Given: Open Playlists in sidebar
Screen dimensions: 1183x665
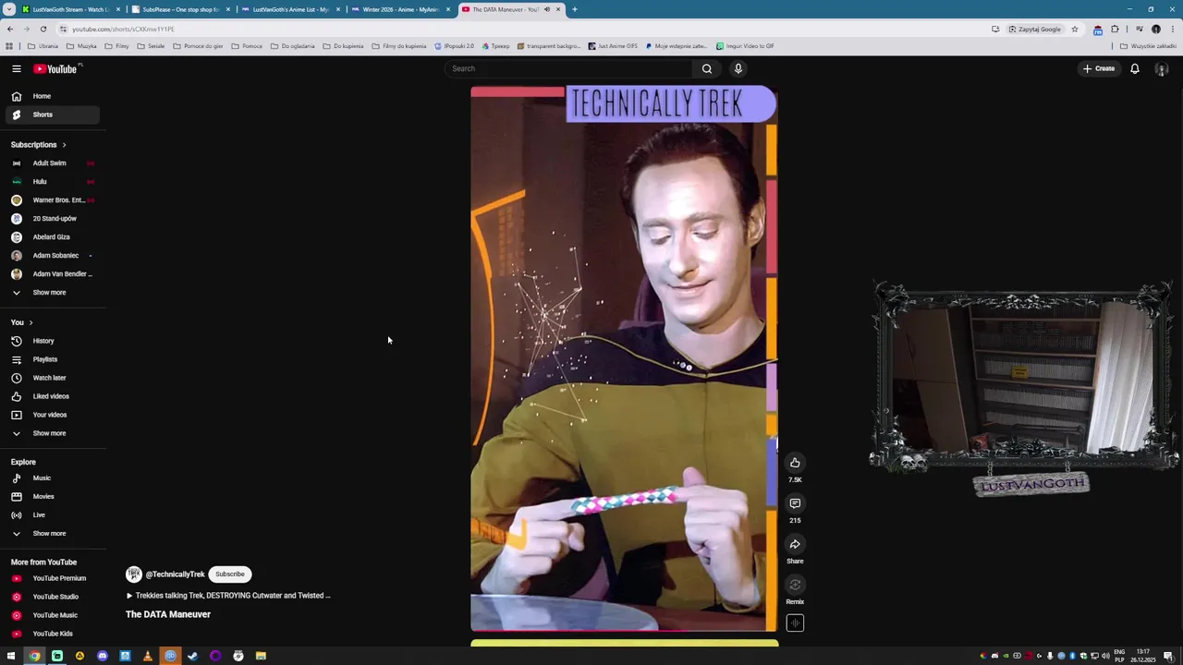Looking at the screenshot, I should pos(52,359).
